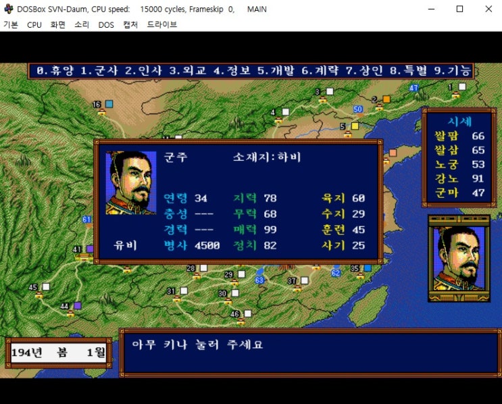Click city 1 white marker on map
This screenshot has width=502, height=404.
tap(462, 86)
